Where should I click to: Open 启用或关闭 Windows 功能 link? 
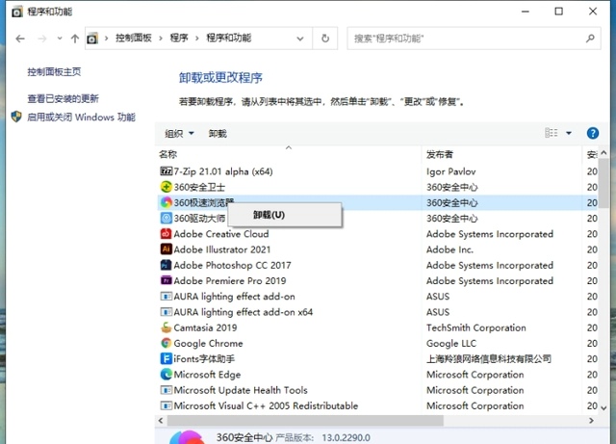(x=81, y=117)
